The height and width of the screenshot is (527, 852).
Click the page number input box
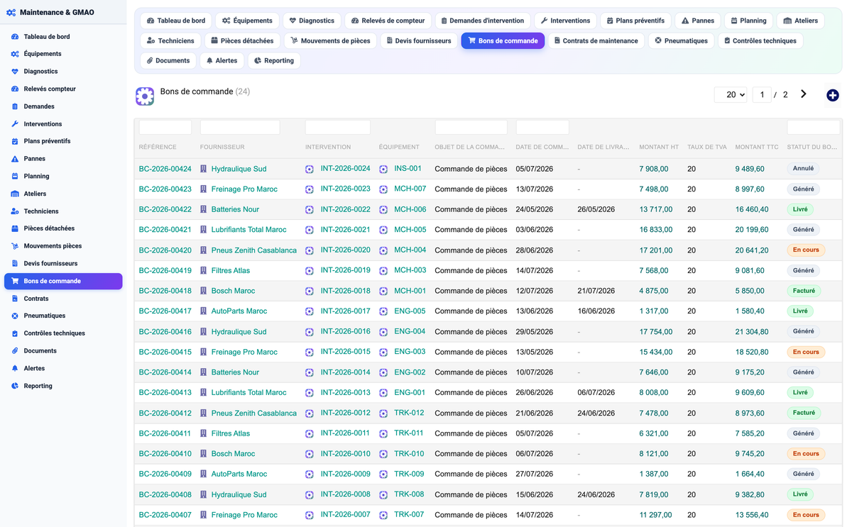[762, 94]
